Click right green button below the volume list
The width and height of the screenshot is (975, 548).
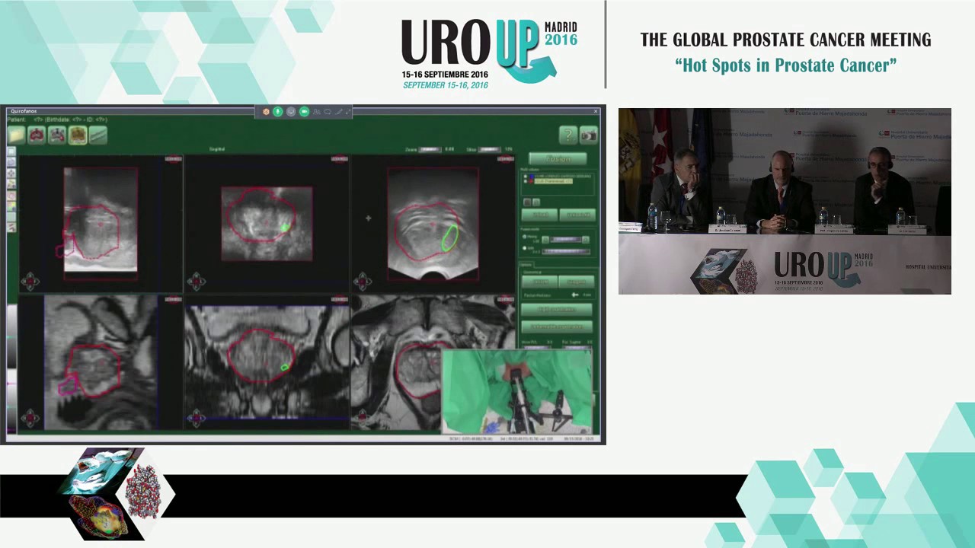click(x=577, y=215)
